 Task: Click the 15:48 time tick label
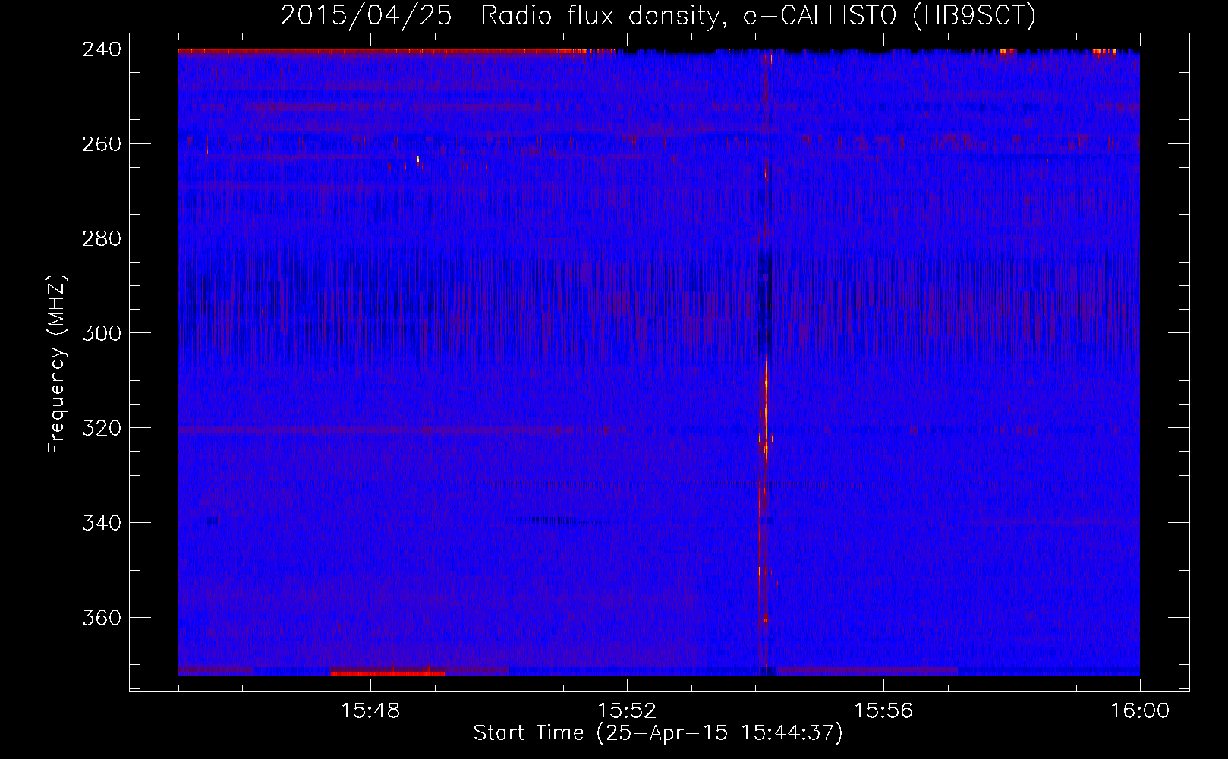pos(370,711)
